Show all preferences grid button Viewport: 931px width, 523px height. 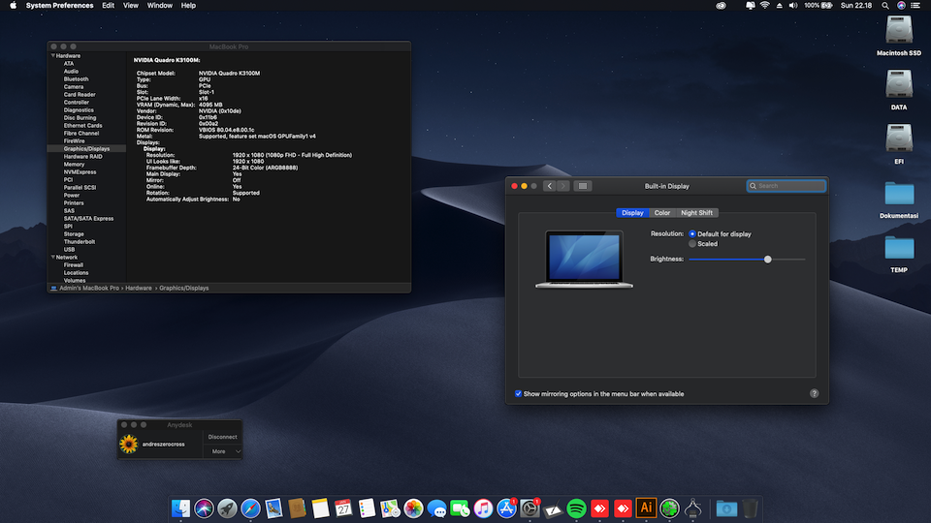pos(583,186)
